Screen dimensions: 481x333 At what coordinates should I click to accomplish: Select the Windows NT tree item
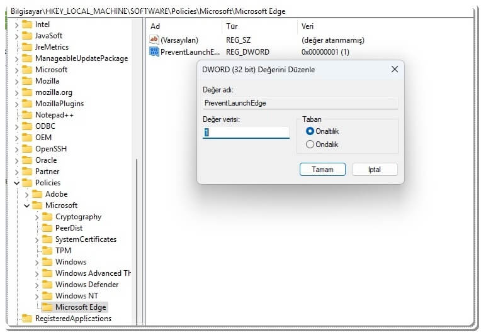pyautogui.click(x=77, y=296)
